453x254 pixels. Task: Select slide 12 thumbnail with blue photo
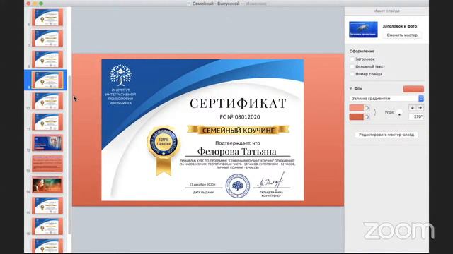coord(47,143)
